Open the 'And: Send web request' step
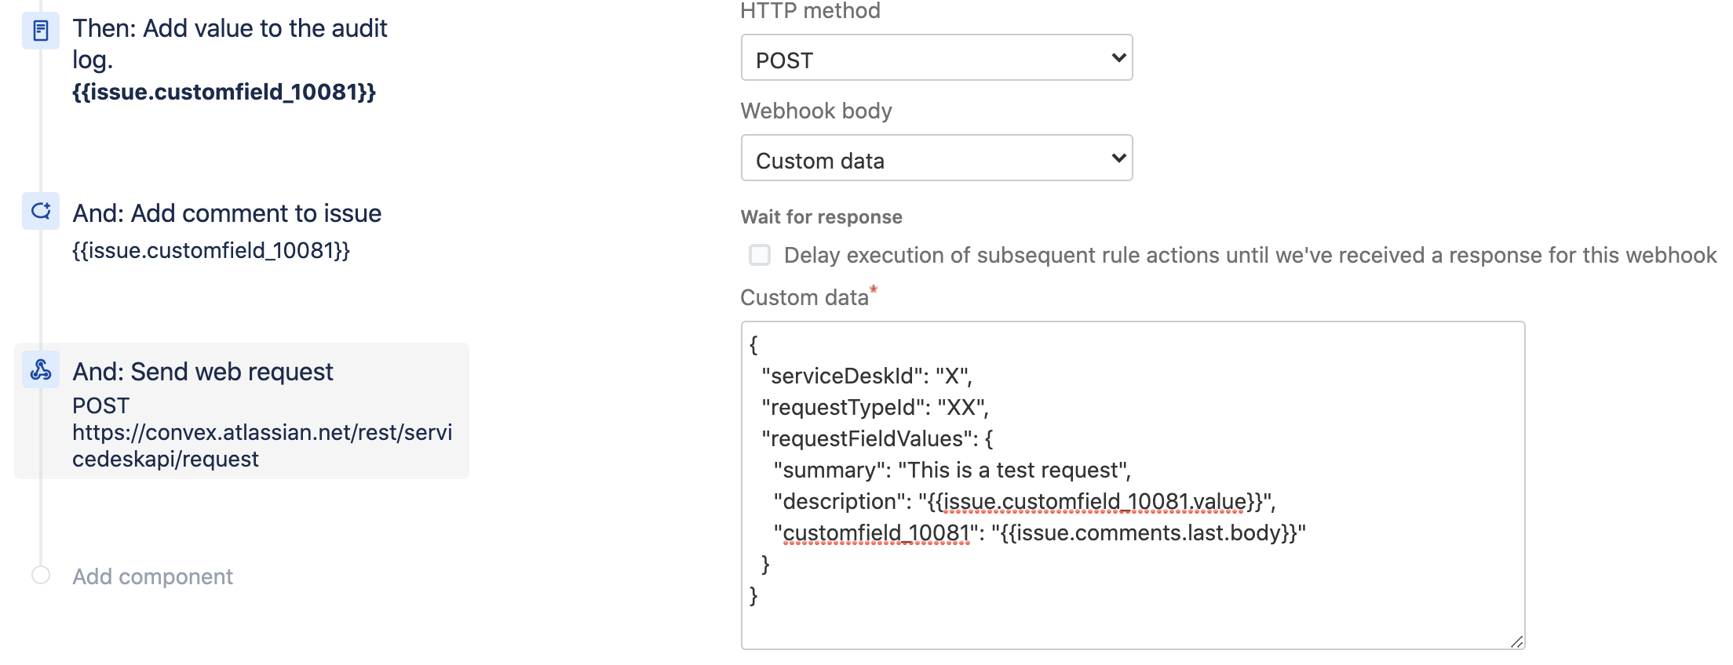 click(x=202, y=372)
